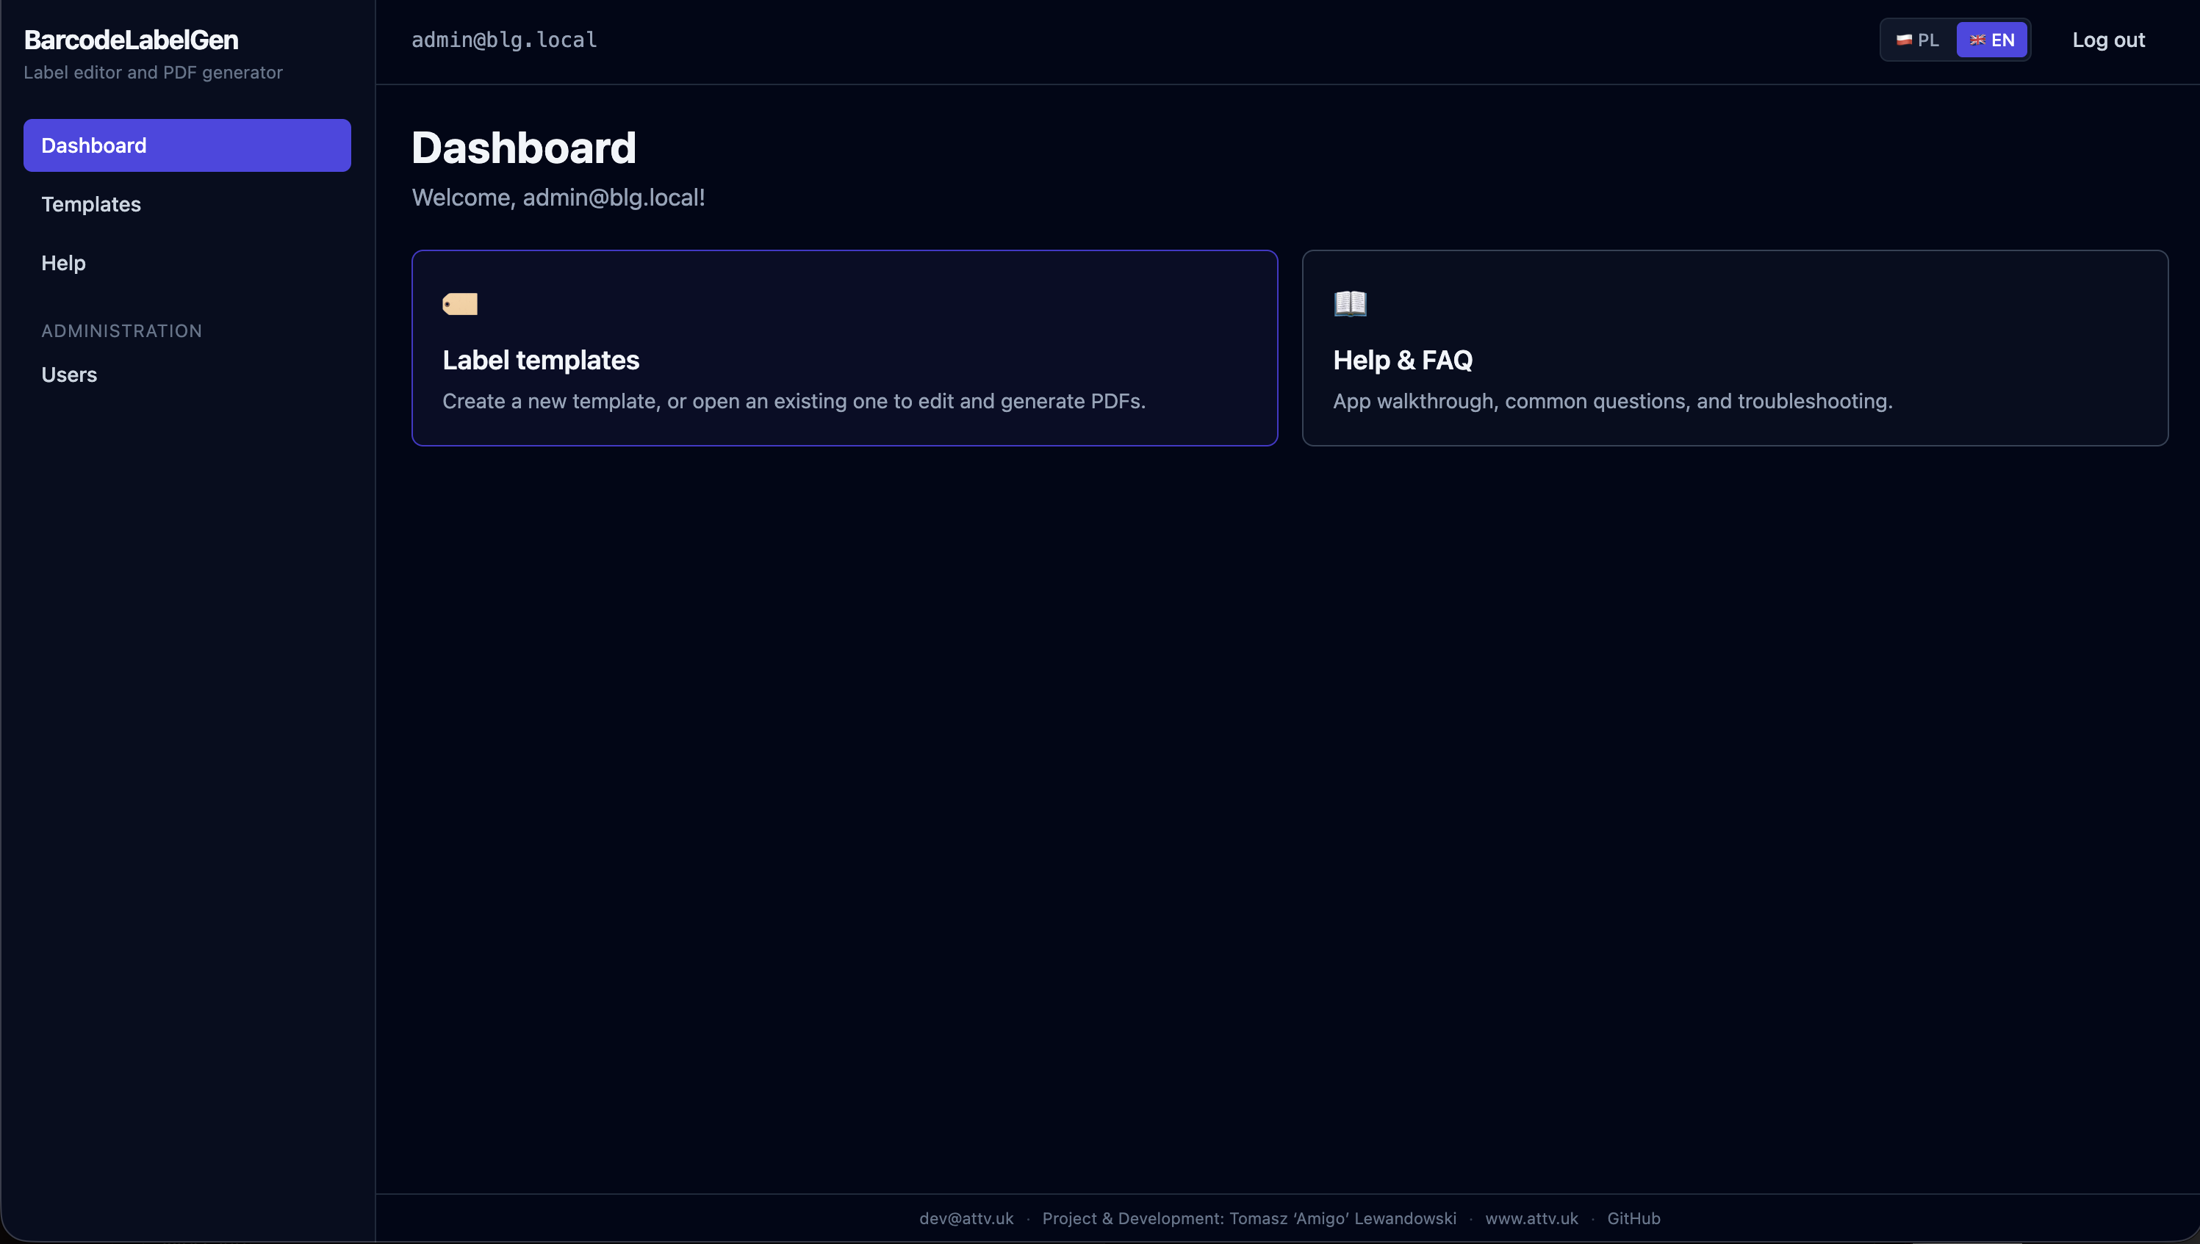Switch language to PL

[x=1918, y=40]
